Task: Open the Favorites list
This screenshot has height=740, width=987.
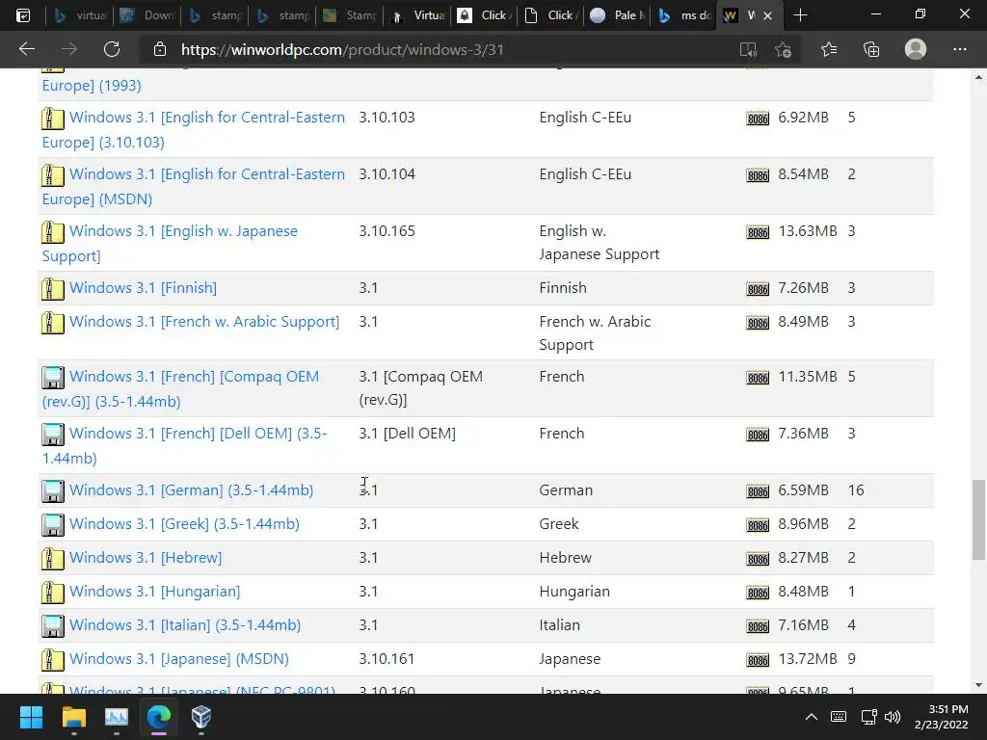Action: point(829,49)
